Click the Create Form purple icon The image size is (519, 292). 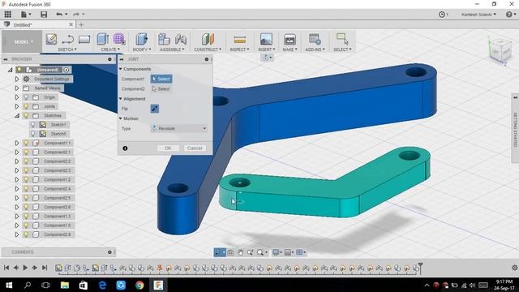(119, 39)
